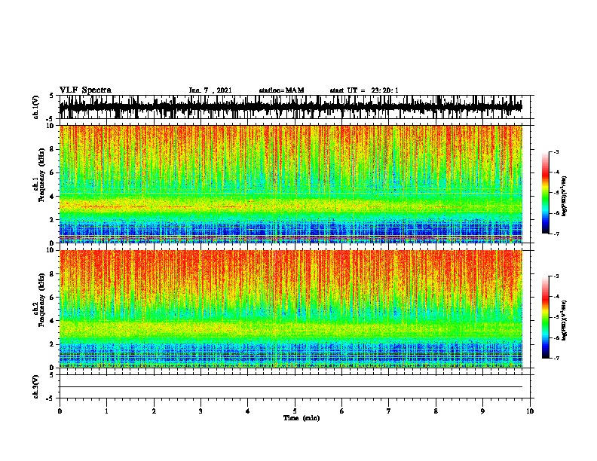Click the ch.1 color scale bar
Image resolution: width=597 pixels, height=461 pixels.
[x=546, y=193]
